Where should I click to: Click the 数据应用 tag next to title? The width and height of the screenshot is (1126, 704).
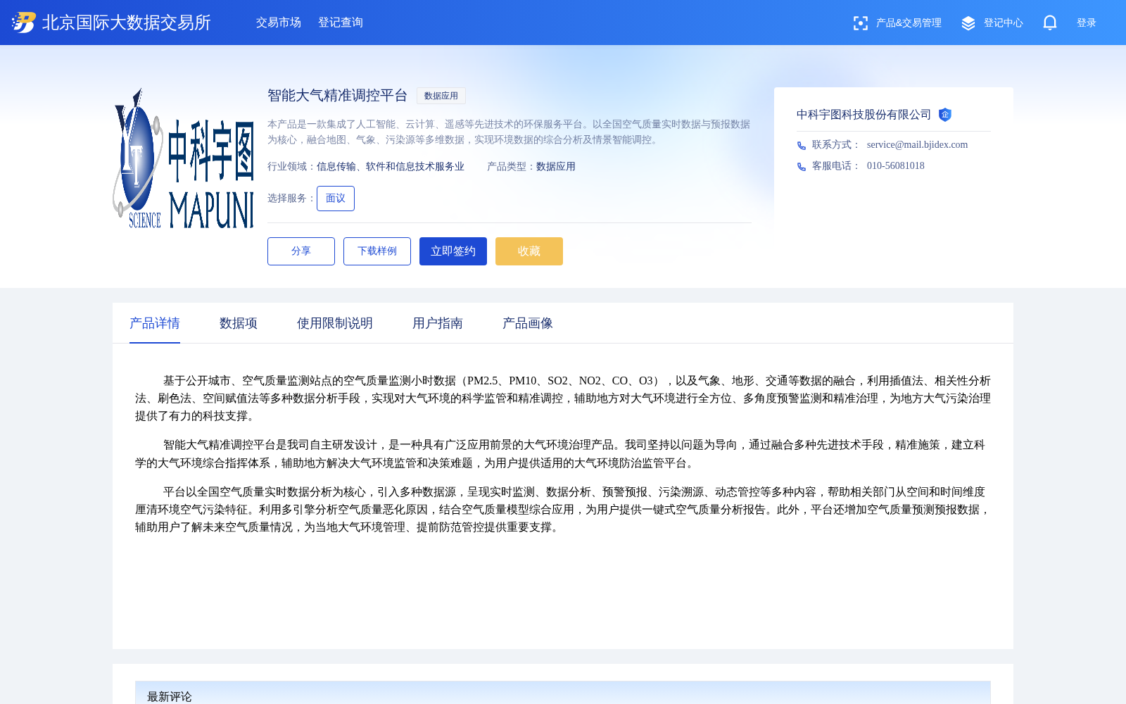click(x=441, y=96)
